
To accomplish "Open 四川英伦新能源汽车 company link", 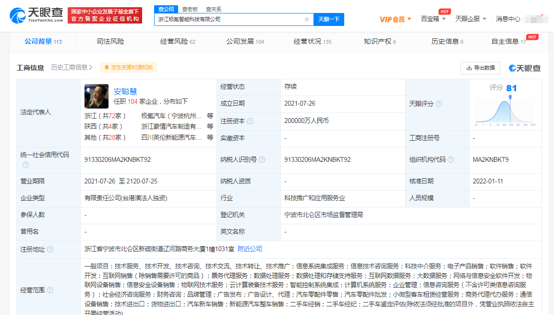I will pyautogui.click(x=171, y=137).
